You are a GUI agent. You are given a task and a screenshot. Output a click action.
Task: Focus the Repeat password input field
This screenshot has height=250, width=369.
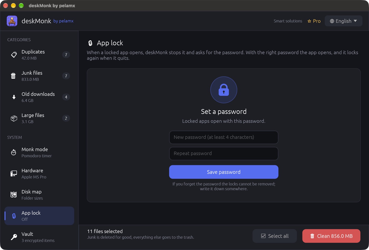click(224, 154)
